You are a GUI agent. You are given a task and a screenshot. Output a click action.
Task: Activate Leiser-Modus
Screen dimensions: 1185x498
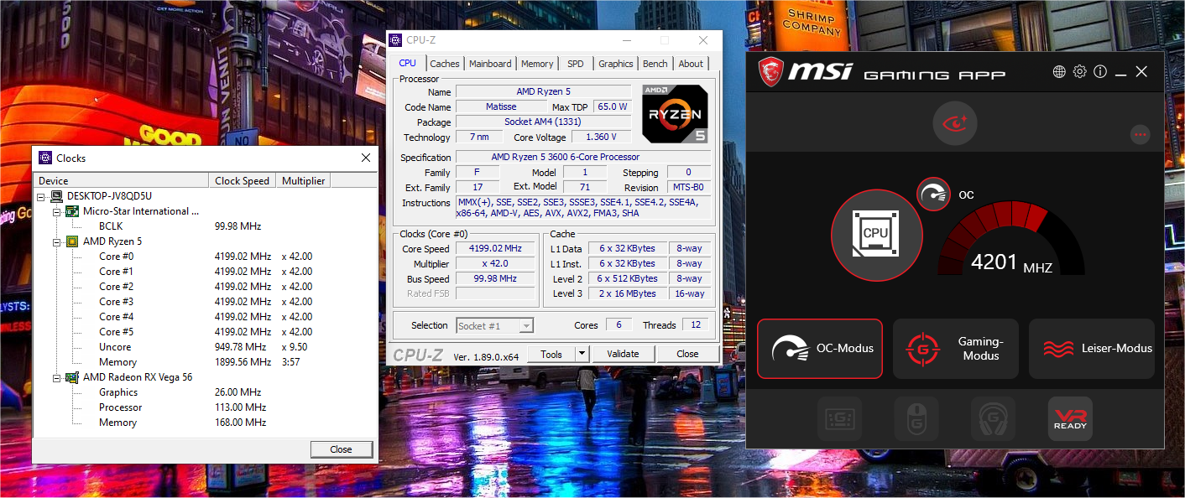tap(1092, 348)
